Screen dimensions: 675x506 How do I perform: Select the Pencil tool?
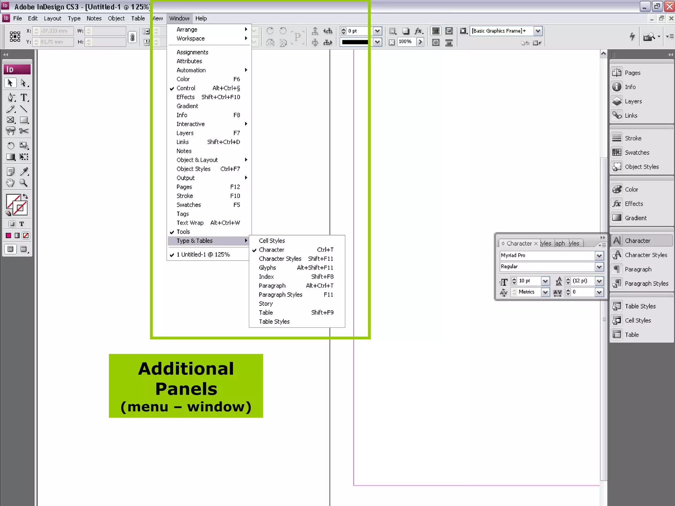[x=11, y=109]
